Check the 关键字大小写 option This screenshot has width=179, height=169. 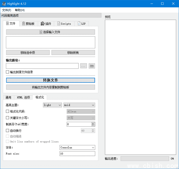point(8,118)
